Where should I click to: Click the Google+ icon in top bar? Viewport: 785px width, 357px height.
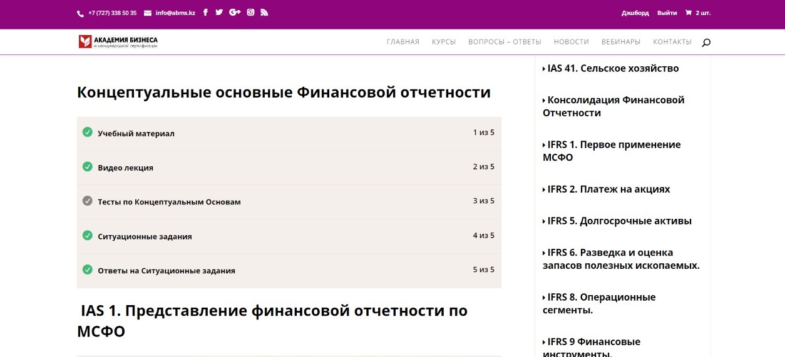click(x=235, y=13)
